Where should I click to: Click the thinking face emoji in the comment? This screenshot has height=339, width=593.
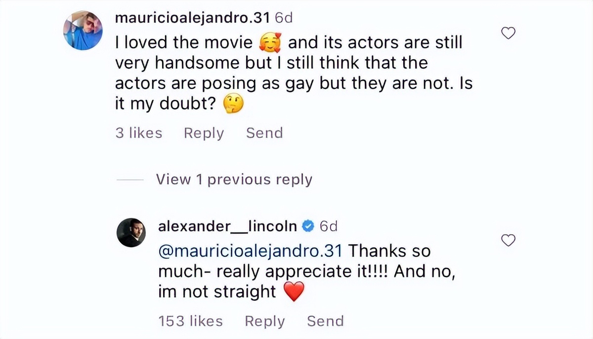(234, 104)
